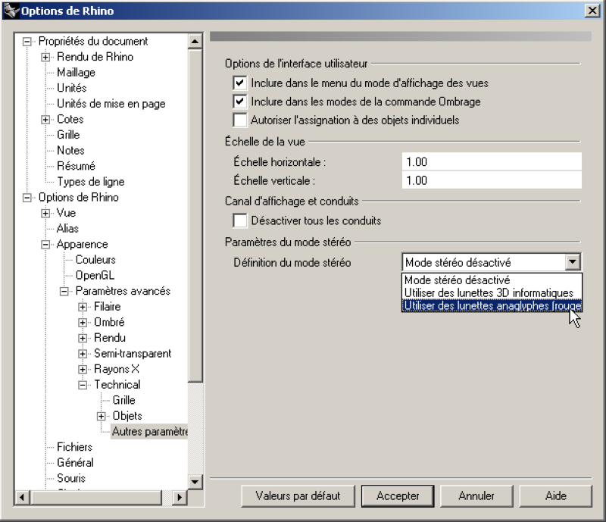Click the tree's vertical scrollbar up arrow
The width and height of the screenshot is (606, 522).
coord(195,42)
